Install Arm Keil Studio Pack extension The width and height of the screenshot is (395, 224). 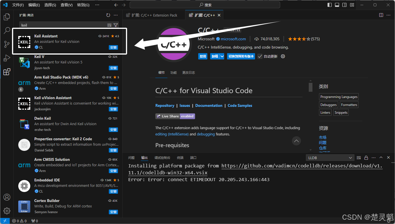pyautogui.click(x=113, y=89)
